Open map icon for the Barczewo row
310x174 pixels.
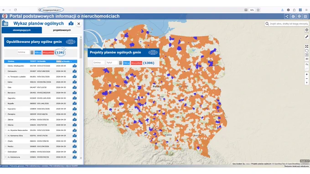click(74, 93)
